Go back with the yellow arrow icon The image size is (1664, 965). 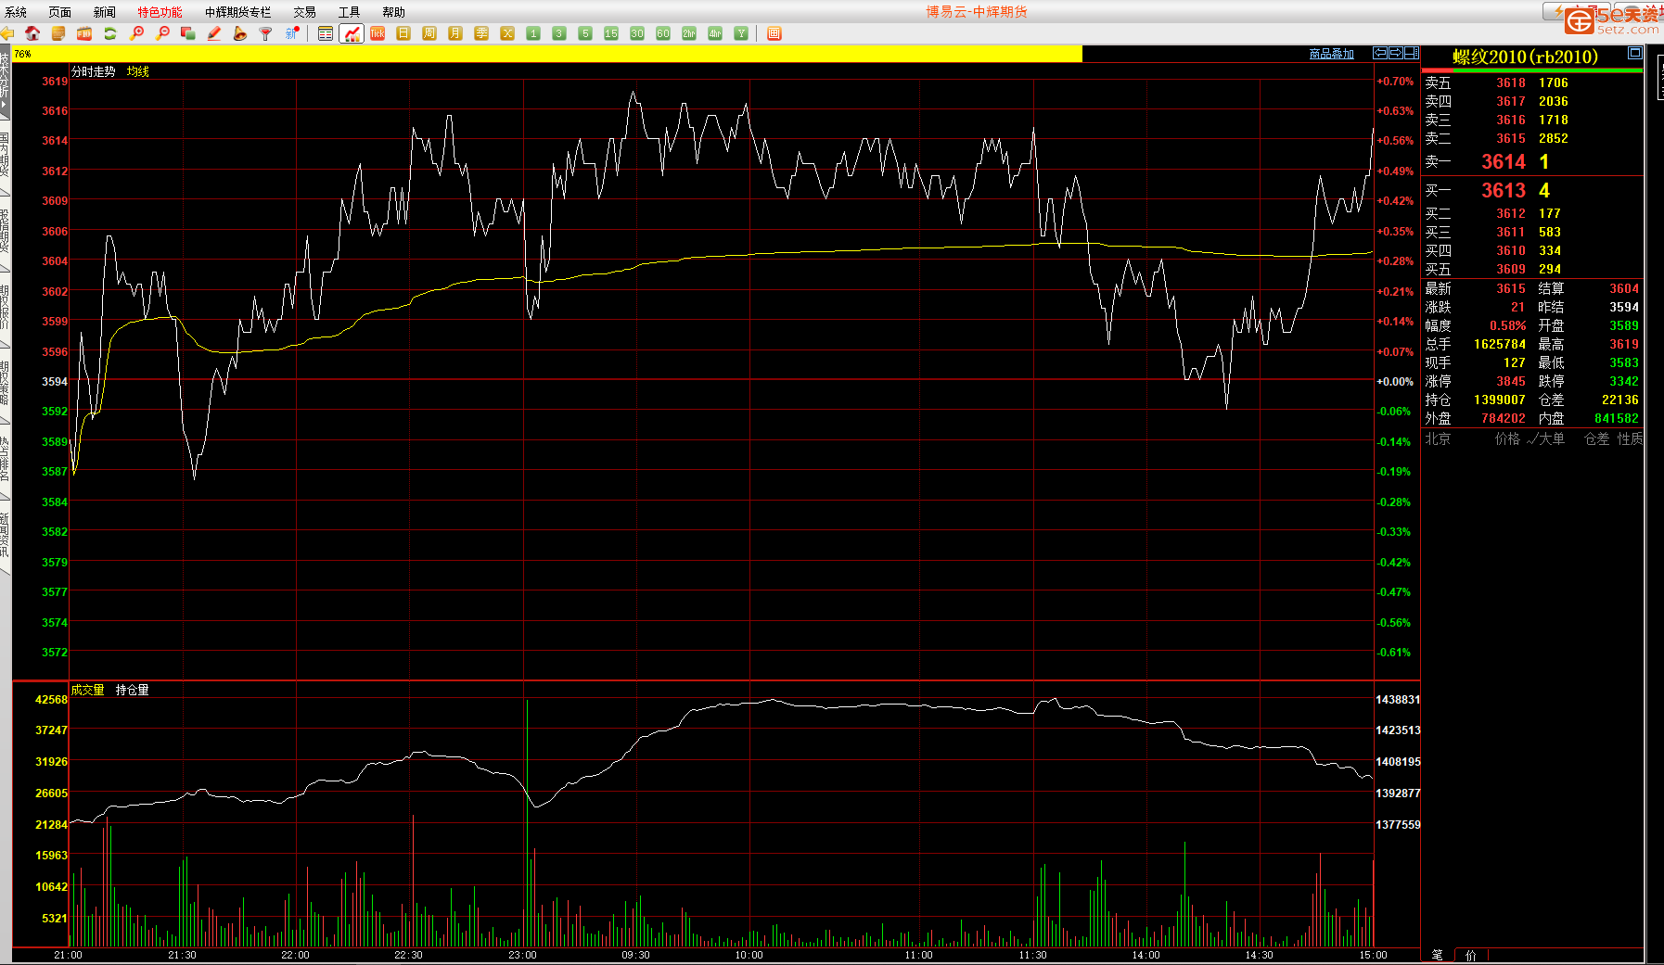pos(7,33)
